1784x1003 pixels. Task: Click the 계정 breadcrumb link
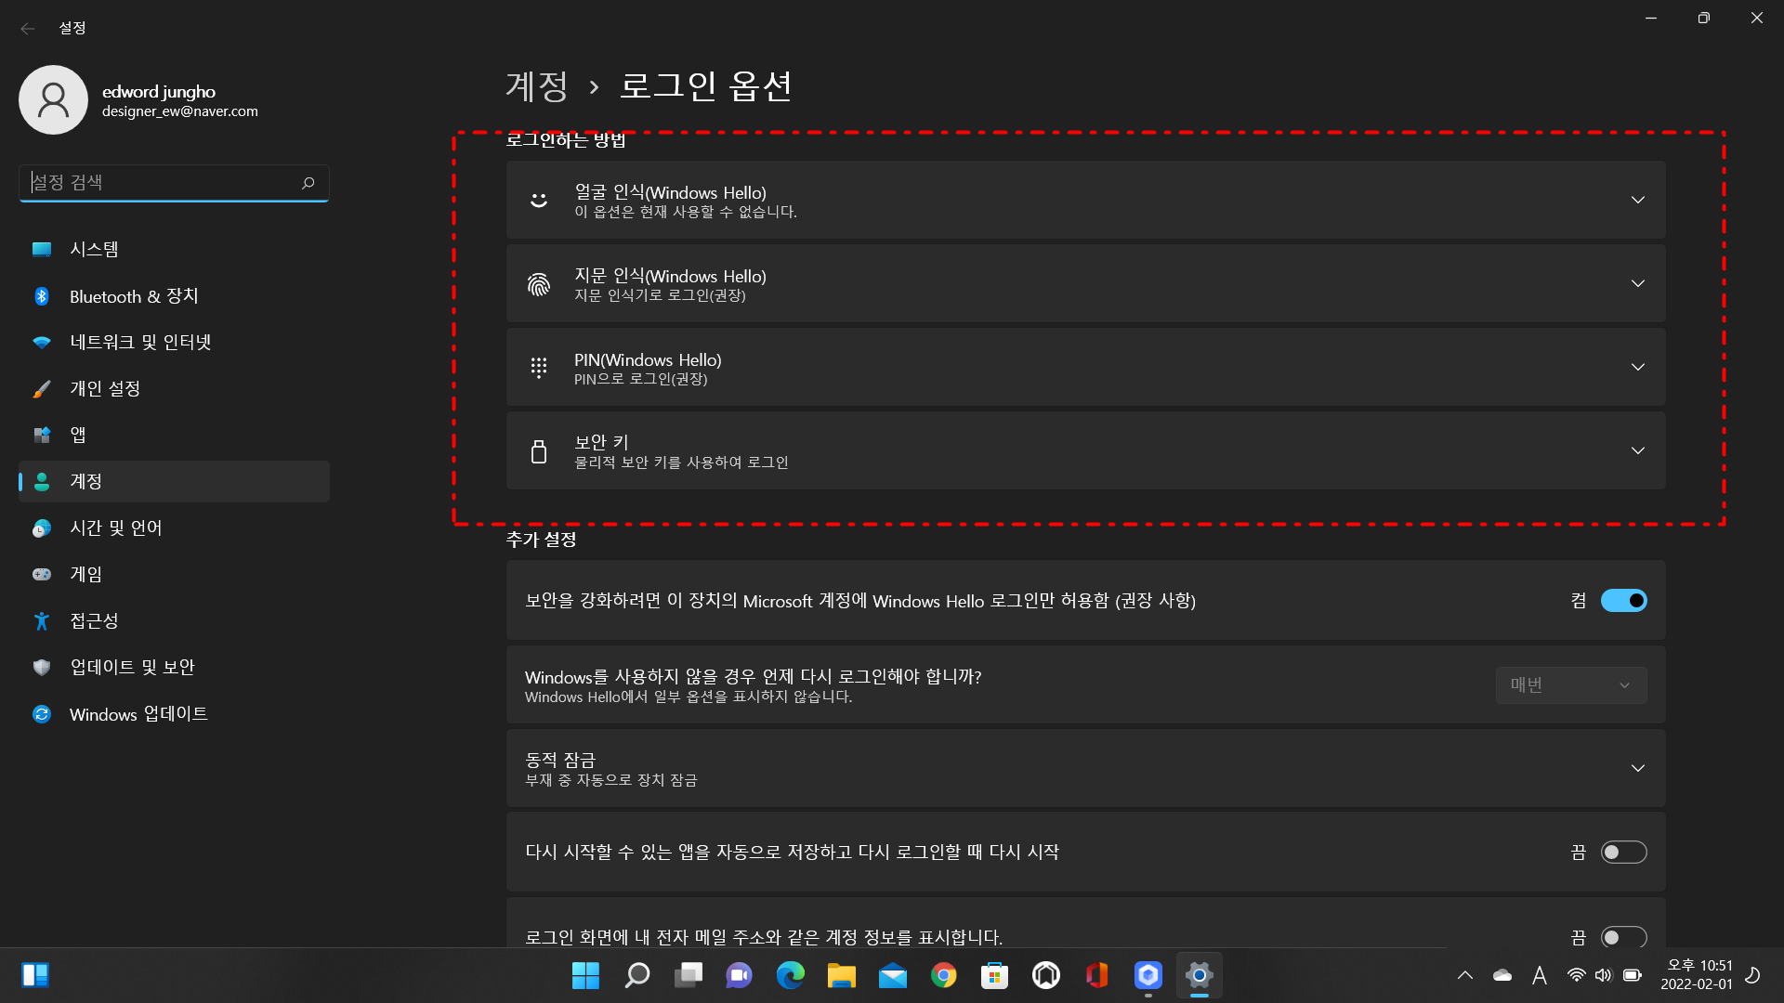[x=535, y=85]
